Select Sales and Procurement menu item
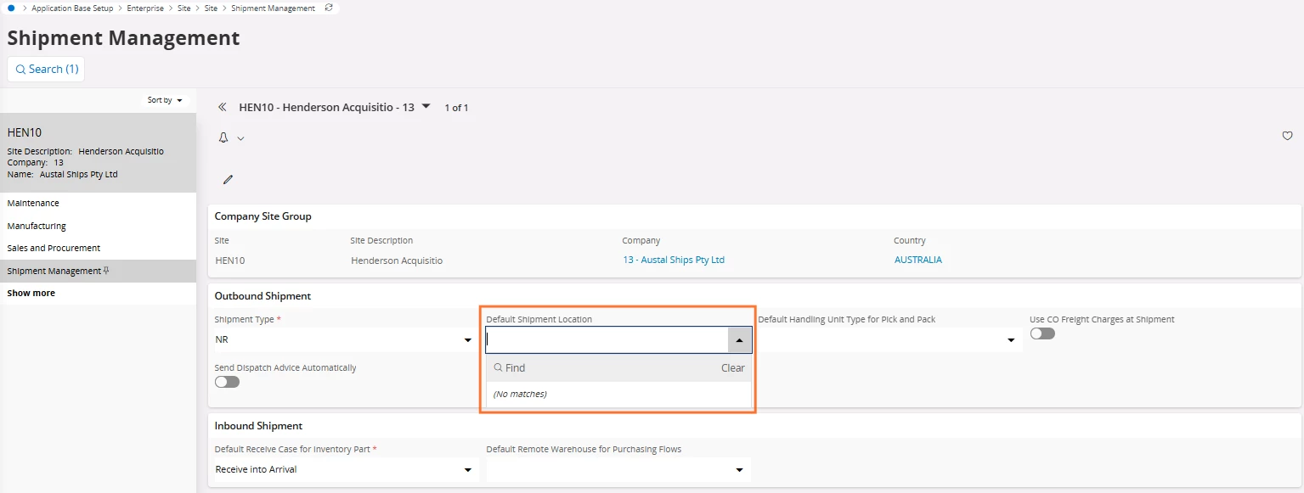The width and height of the screenshot is (1304, 493). pyautogui.click(x=54, y=249)
